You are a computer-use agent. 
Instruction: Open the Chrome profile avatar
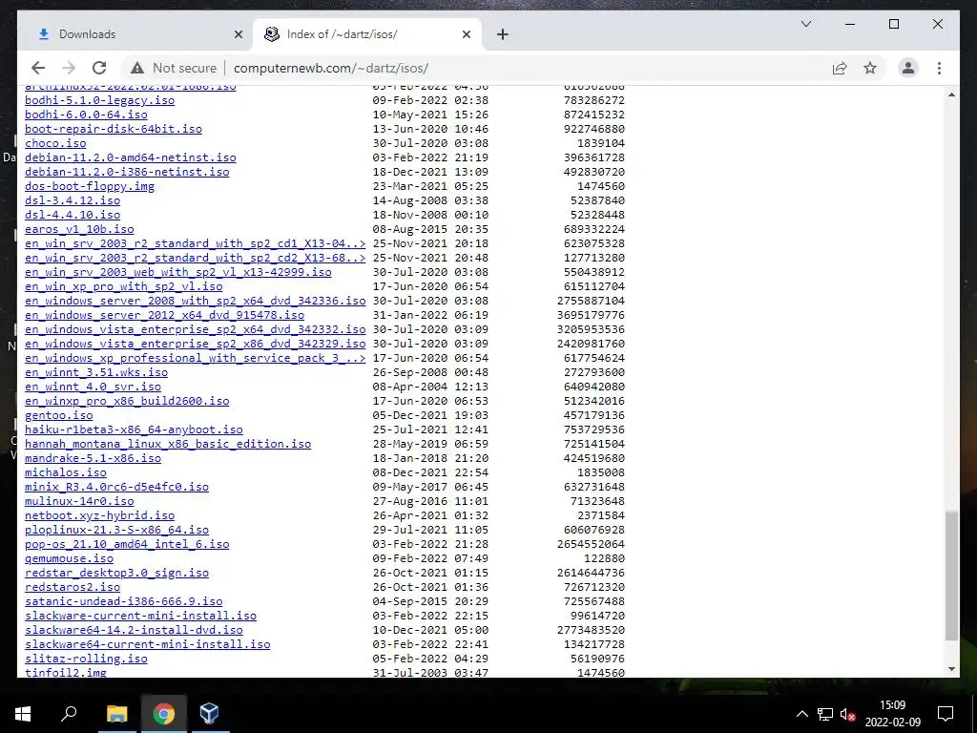click(908, 68)
